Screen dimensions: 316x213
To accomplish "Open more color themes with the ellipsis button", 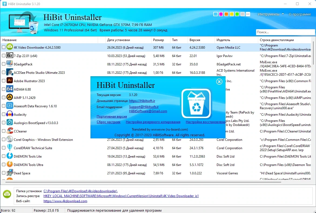I will [x=248, y=14].
